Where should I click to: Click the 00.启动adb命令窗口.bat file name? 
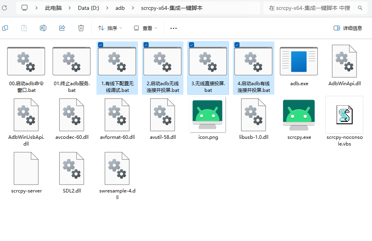click(x=26, y=87)
